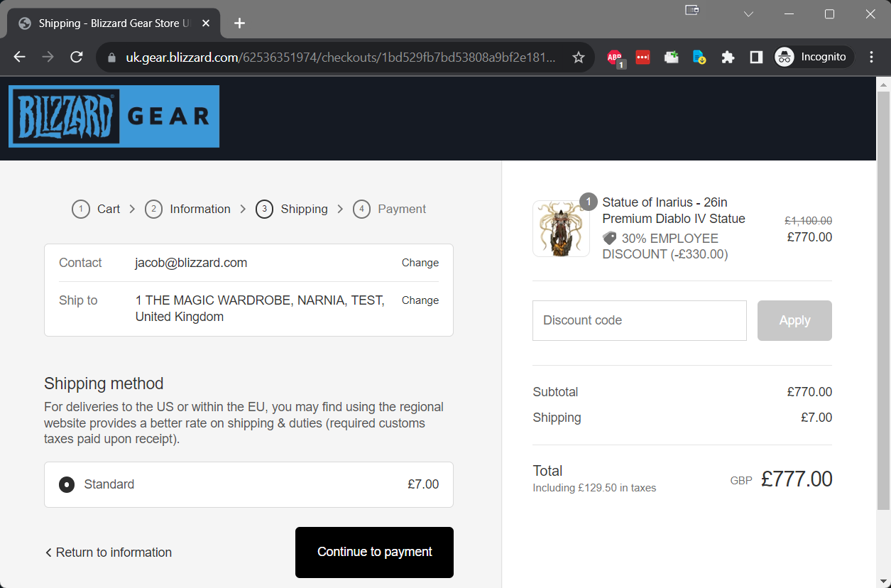The width and height of the screenshot is (891, 588).
Task: Open a new browser tab
Action: point(239,23)
